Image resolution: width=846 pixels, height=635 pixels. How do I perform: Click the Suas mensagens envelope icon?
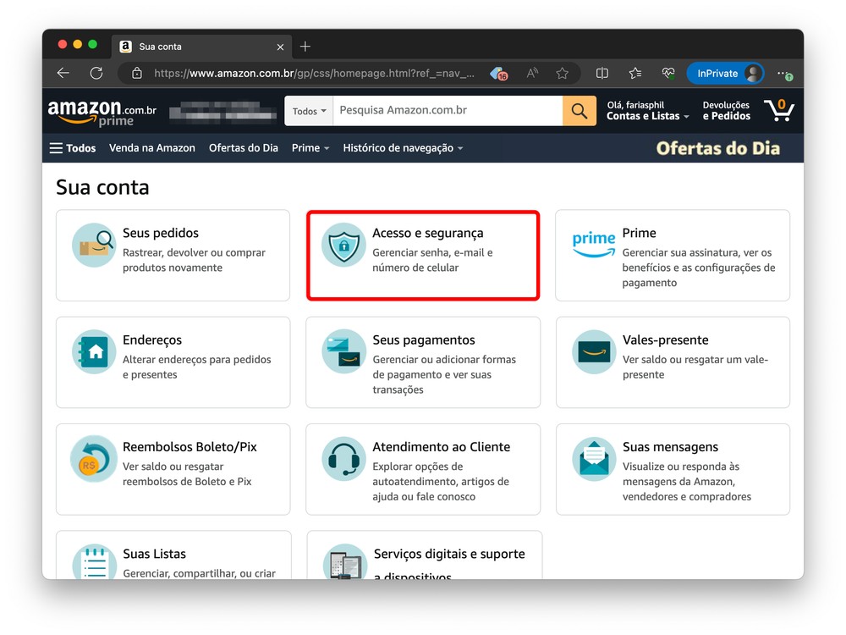click(594, 460)
